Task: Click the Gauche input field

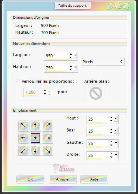Action: (x=98, y=143)
